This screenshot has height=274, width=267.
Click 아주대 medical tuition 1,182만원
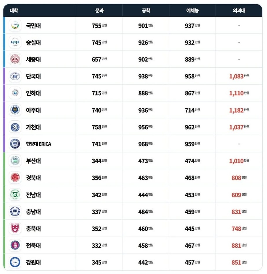click(239, 110)
